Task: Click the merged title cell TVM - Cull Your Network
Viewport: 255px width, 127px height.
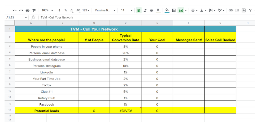Action: tap(94, 29)
